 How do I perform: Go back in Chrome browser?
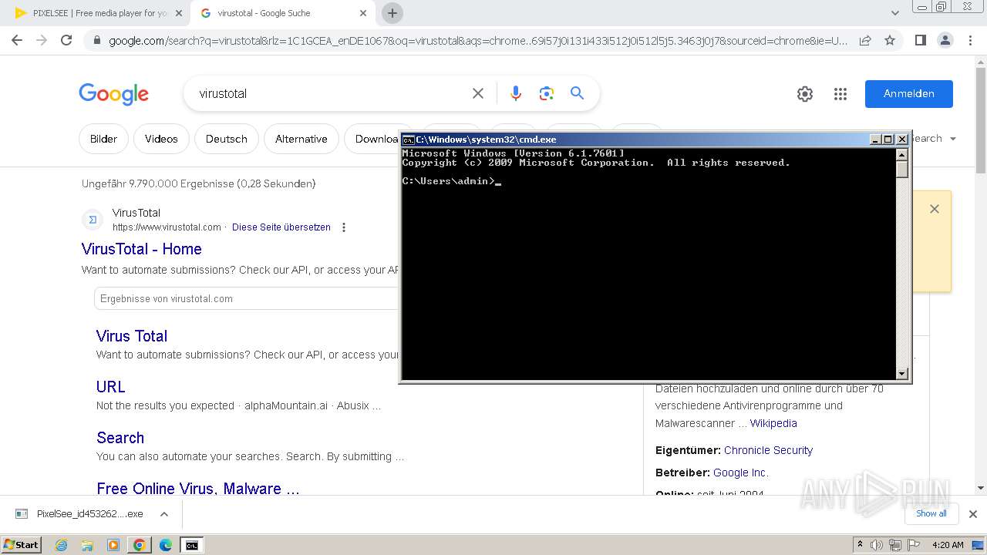tap(17, 40)
